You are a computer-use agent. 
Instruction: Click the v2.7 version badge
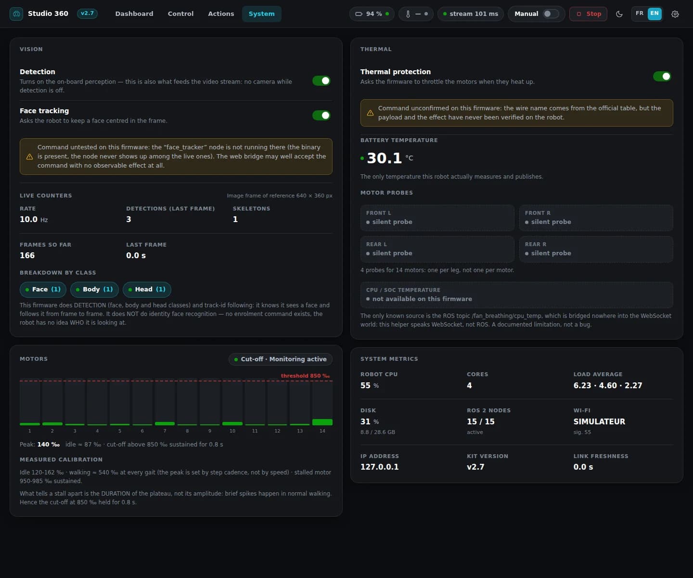point(87,13)
